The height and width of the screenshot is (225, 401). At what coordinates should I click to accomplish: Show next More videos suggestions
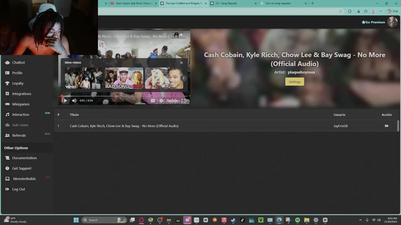point(184,78)
